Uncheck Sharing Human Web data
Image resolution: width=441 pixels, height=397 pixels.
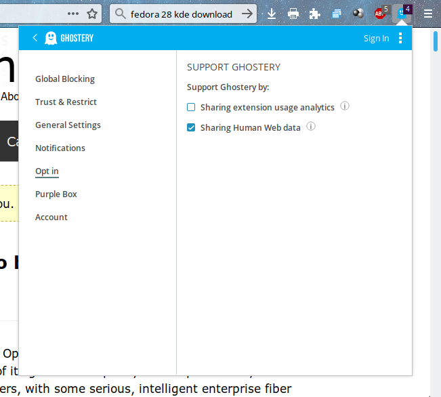(x=191, y=127)
